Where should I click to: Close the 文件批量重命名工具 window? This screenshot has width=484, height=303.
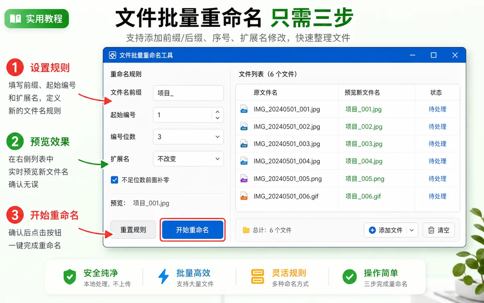[x=455, y=55]
